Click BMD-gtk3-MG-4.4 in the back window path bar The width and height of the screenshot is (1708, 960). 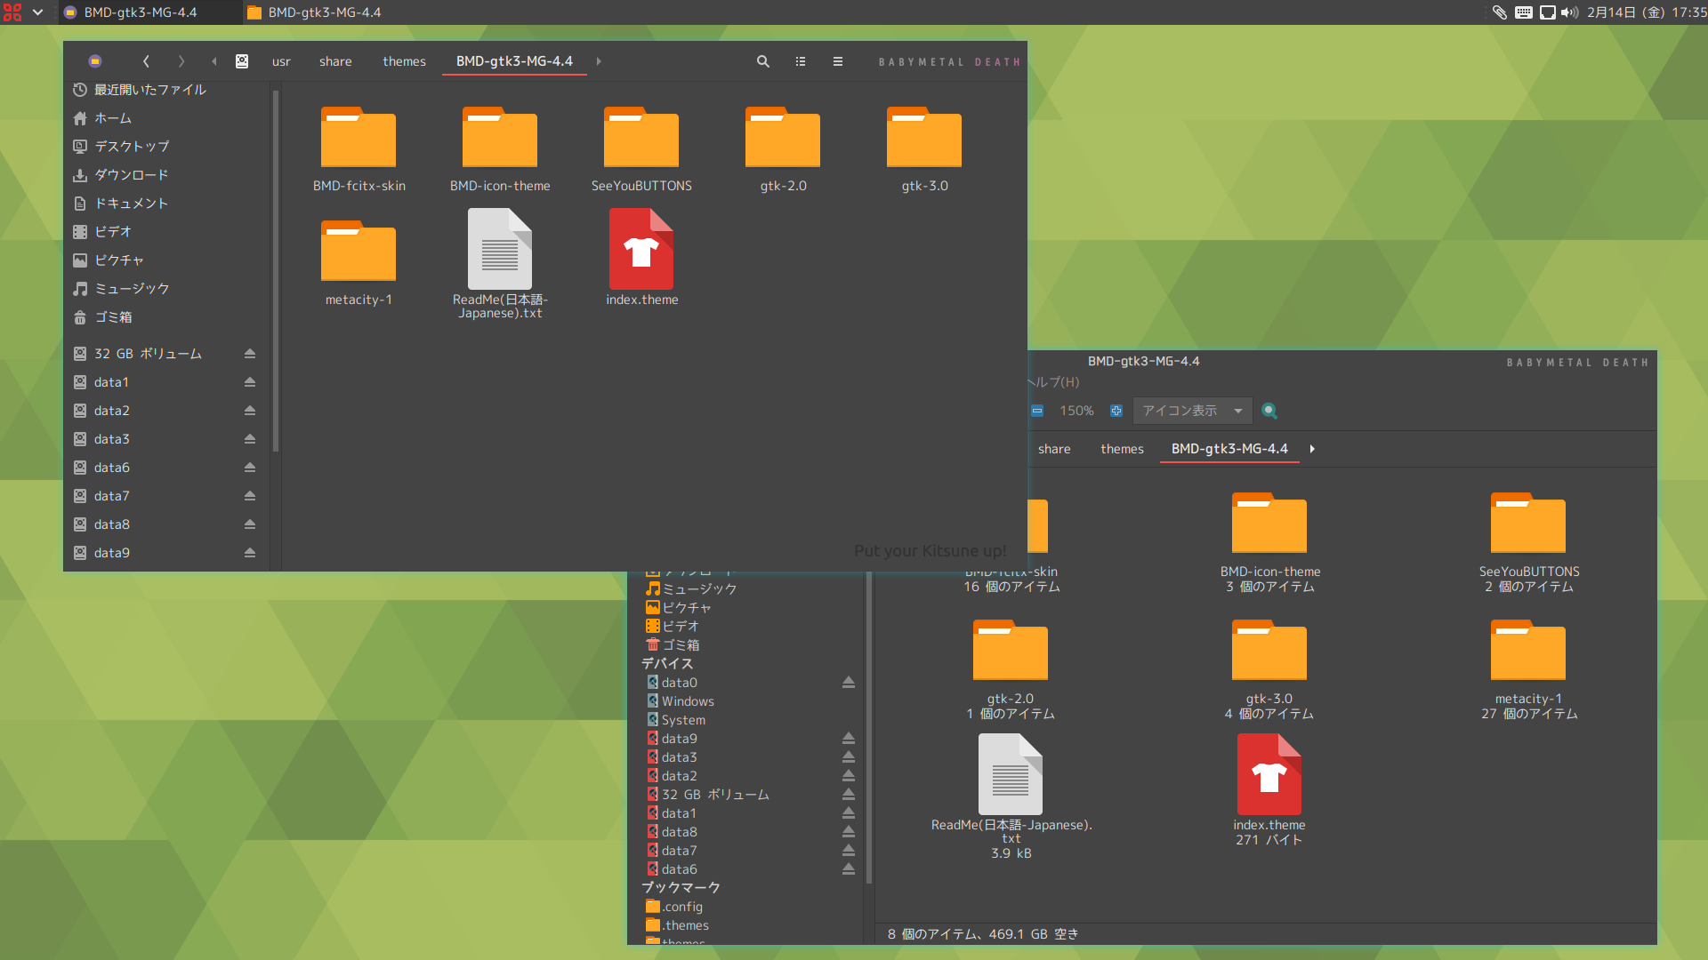coord(1229,449)
